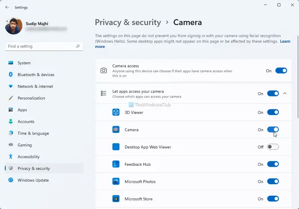Click the Windows Update sync icon
The width and height of the screenshot is (299, 209).
(11, 180)
